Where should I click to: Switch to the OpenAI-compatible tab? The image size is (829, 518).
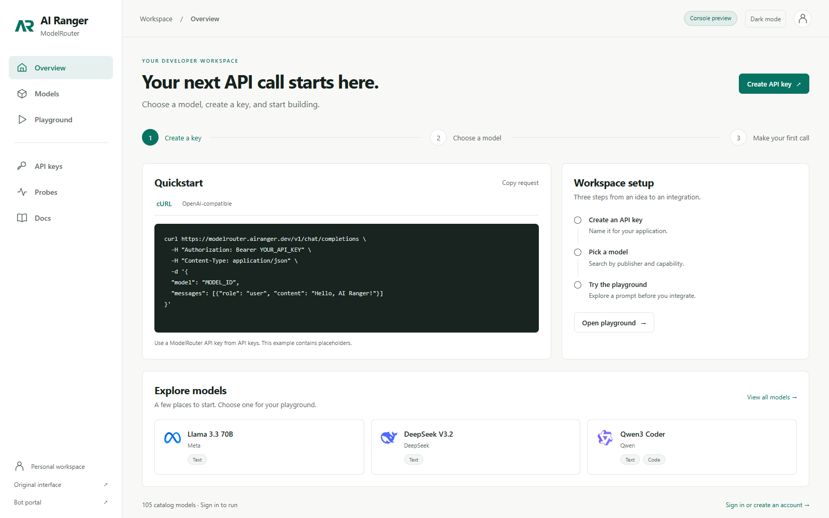(x=207, y=204)
